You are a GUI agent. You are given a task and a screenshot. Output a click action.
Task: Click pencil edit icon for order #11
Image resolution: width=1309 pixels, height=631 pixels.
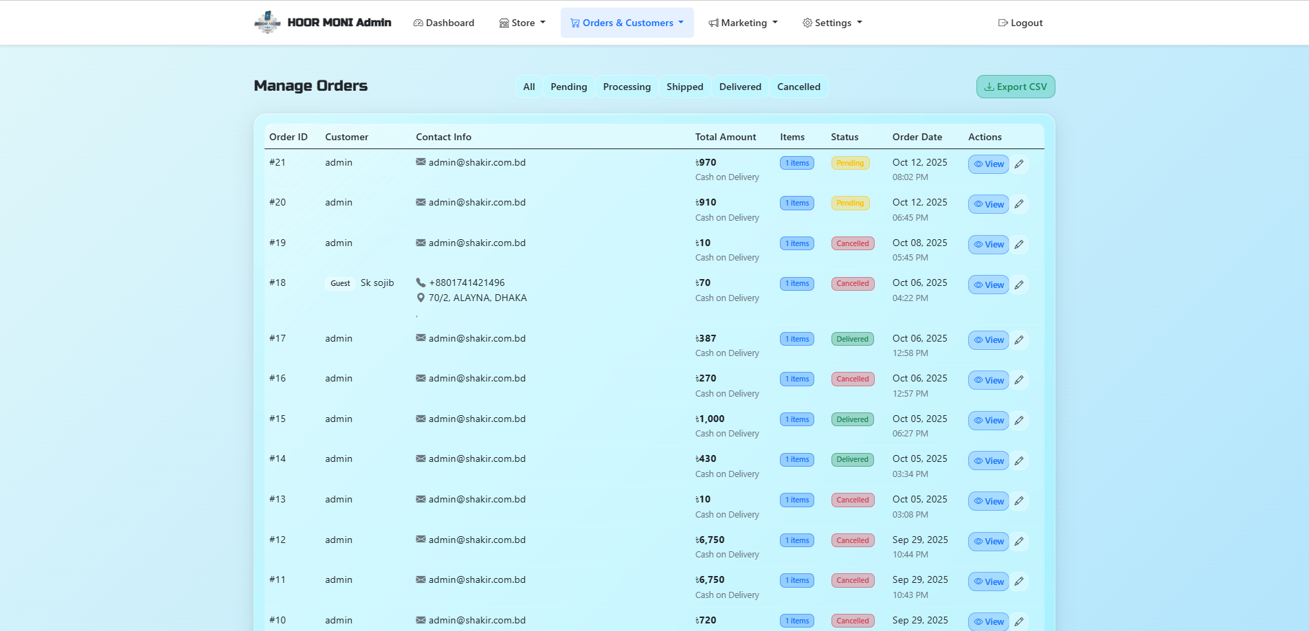tap(1019, 582)
